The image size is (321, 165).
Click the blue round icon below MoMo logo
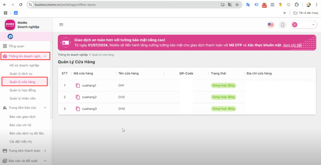click(10, 36)
